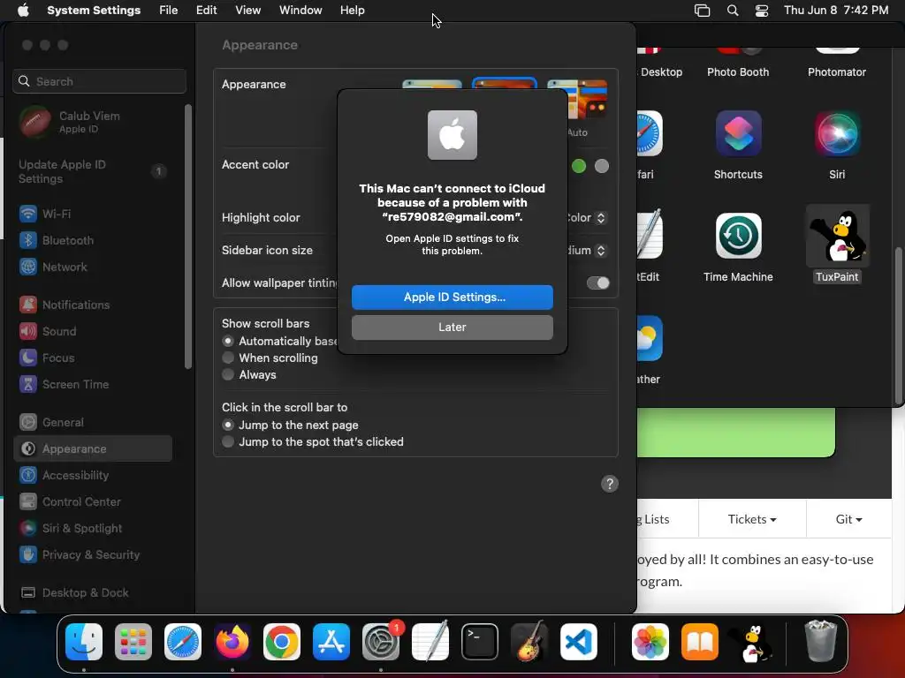The image size is (905, 678).
Task: Open Photos app from the Dock
Action: 650,642
